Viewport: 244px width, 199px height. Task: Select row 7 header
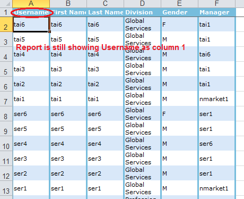pos(6,99)
